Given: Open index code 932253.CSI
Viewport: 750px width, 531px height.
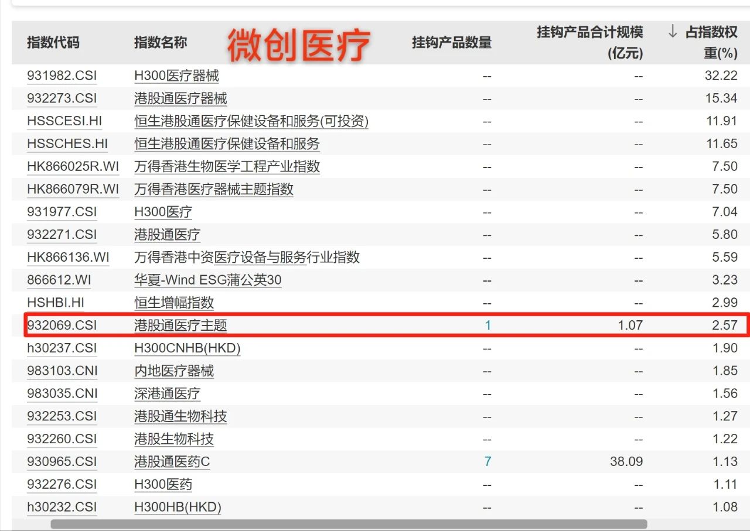Looking at the screenshot, I should pos(62,416).
